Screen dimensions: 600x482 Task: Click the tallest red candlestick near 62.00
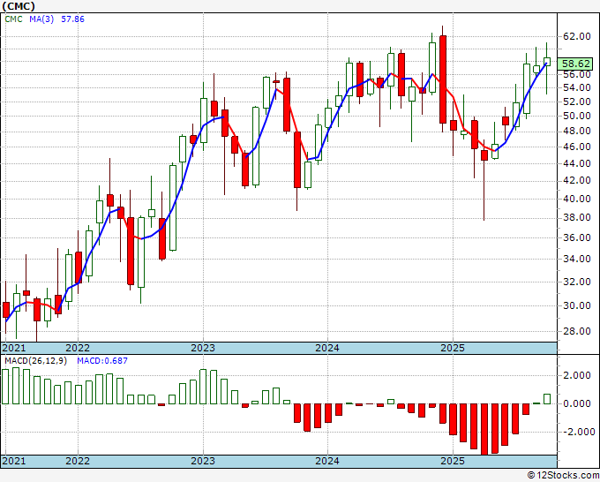[443, 79]
